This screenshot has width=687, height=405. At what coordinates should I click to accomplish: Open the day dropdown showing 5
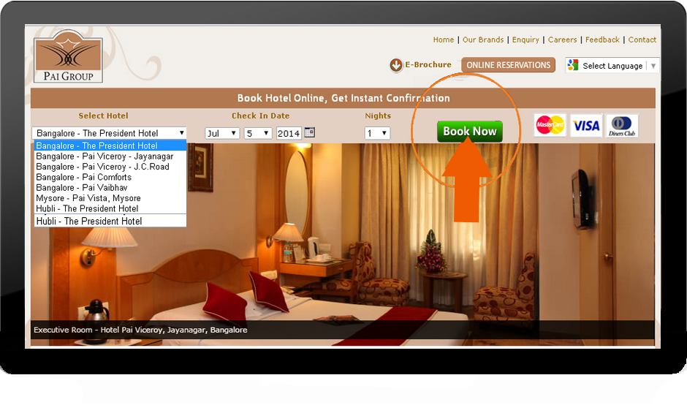tap(258, 133)
